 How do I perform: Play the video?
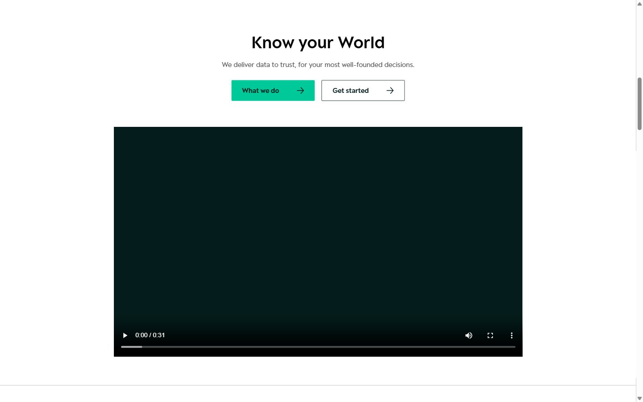coord(125,335)
